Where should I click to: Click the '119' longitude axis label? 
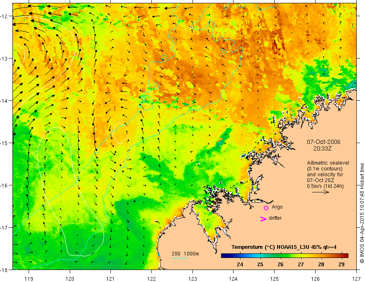[29, 279]
